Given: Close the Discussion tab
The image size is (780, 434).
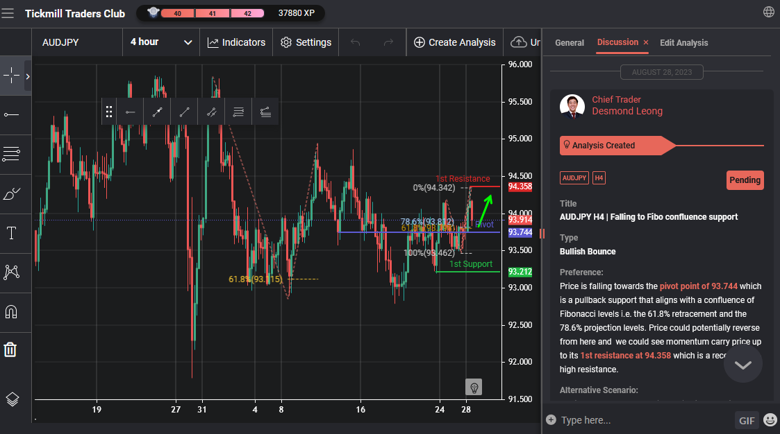Looking at the screenshot, I should (x=646, y=43).
